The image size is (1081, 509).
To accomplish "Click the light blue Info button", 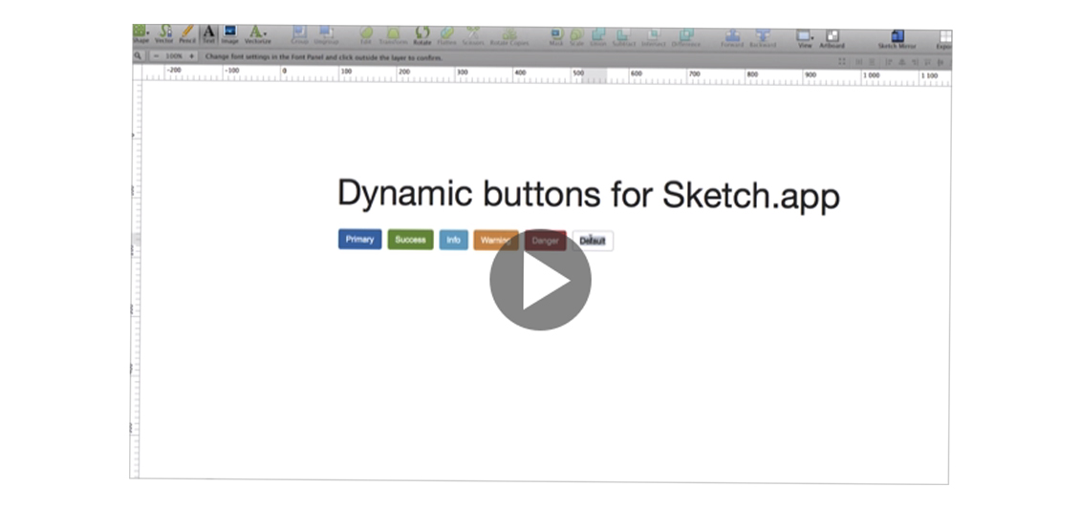I will (x=454, y=240).
